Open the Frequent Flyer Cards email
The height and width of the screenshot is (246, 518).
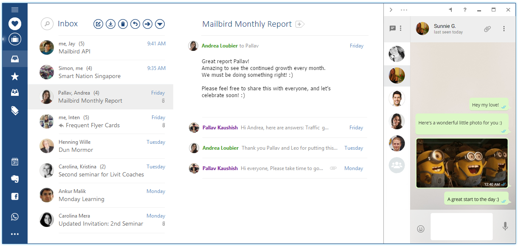coord(101,121)
